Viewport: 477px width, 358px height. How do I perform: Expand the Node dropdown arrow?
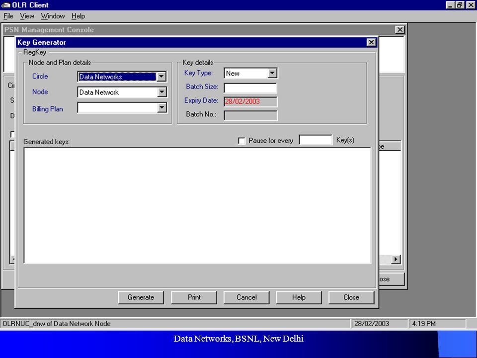(x=162, y=92)
